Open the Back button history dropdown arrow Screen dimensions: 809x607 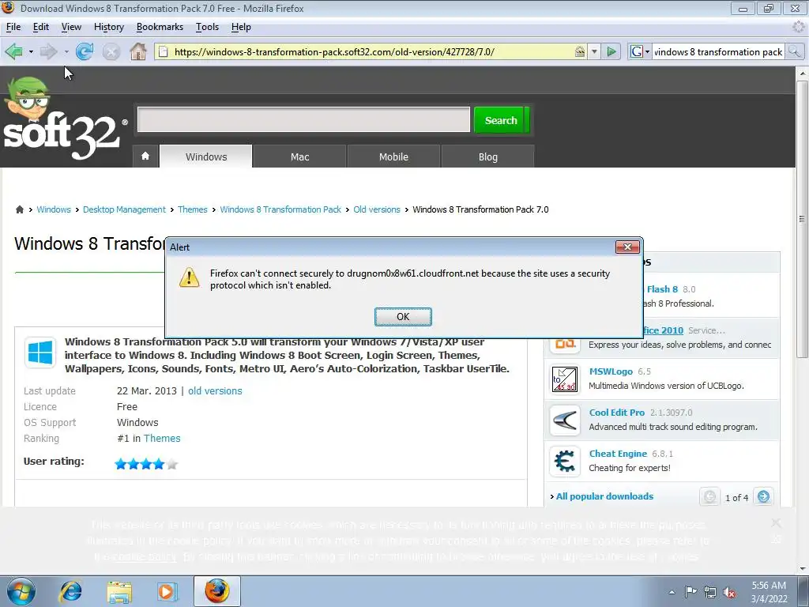(31, 51)
